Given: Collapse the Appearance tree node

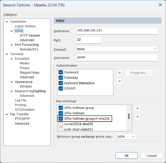Looking at the screenshot, I should pos(12,82).
